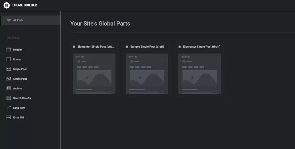Viewport: 295px width, 149px height.
Task: Open the Search Results menu label
Action: [x=22, y=98]
